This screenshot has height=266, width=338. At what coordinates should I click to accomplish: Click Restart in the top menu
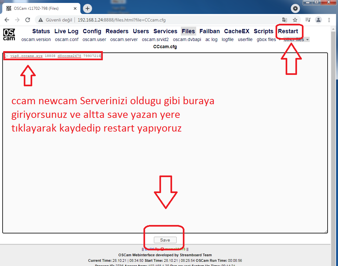(x=288, y=31)
